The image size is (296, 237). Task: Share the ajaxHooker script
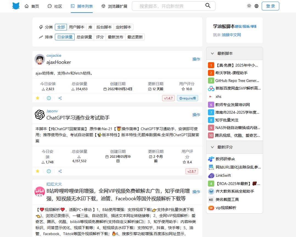60,98
